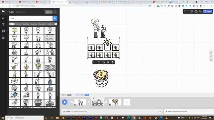Viewport: 214px width, 120px height.
Task: Show previous categories with left chevron
Action: coord(13,24)
